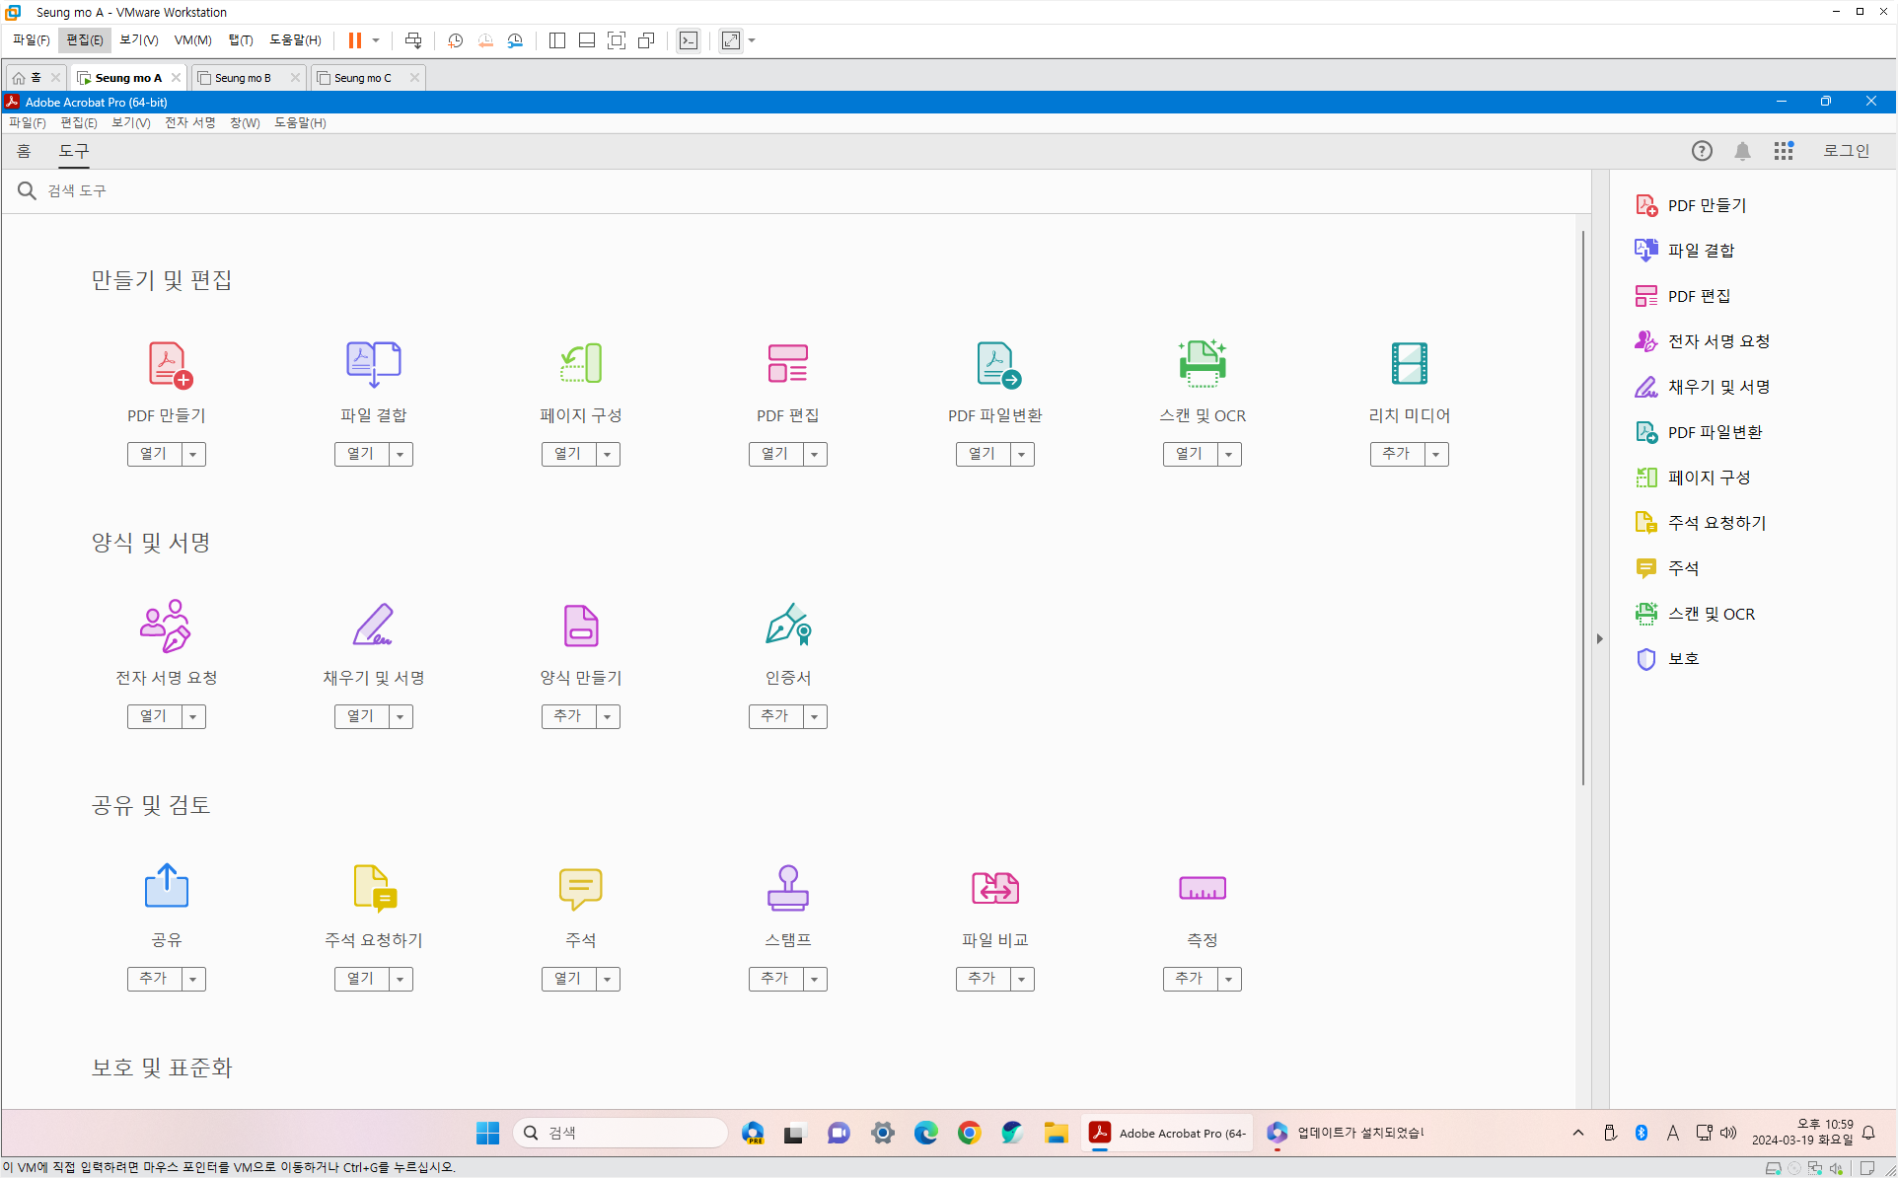Screen dimensions: 1898x1178
Task: Switch to the 홈 tab
Action: 24,151
